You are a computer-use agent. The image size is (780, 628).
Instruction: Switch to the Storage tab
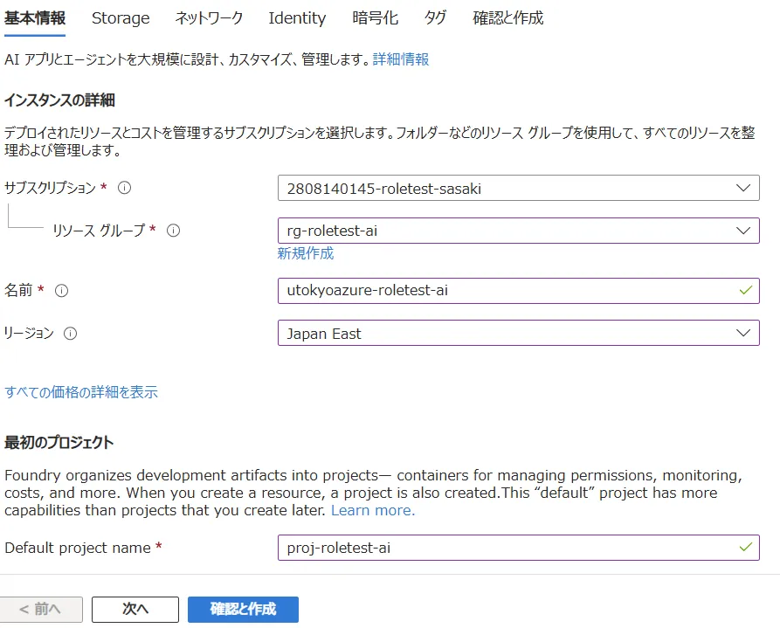(x=121, y=18)
